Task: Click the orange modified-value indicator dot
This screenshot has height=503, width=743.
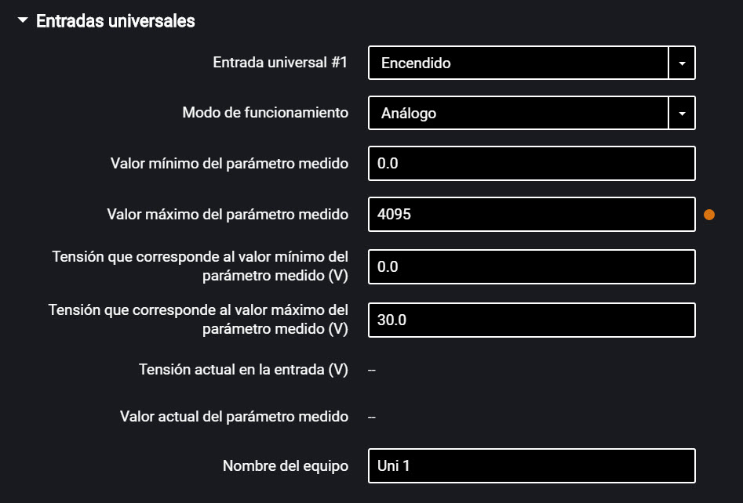Action: click(x=710, y=213)
